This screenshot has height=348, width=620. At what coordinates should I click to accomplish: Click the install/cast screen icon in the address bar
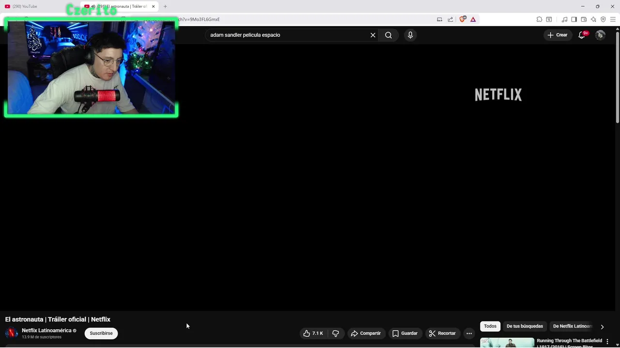(x=440, y=19)
